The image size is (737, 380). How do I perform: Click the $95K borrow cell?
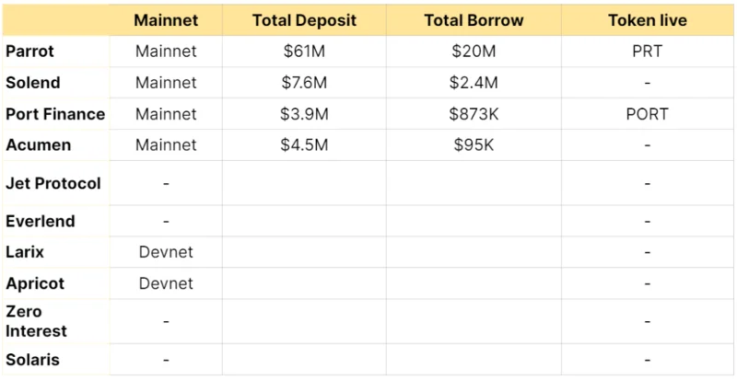point(474,145)
